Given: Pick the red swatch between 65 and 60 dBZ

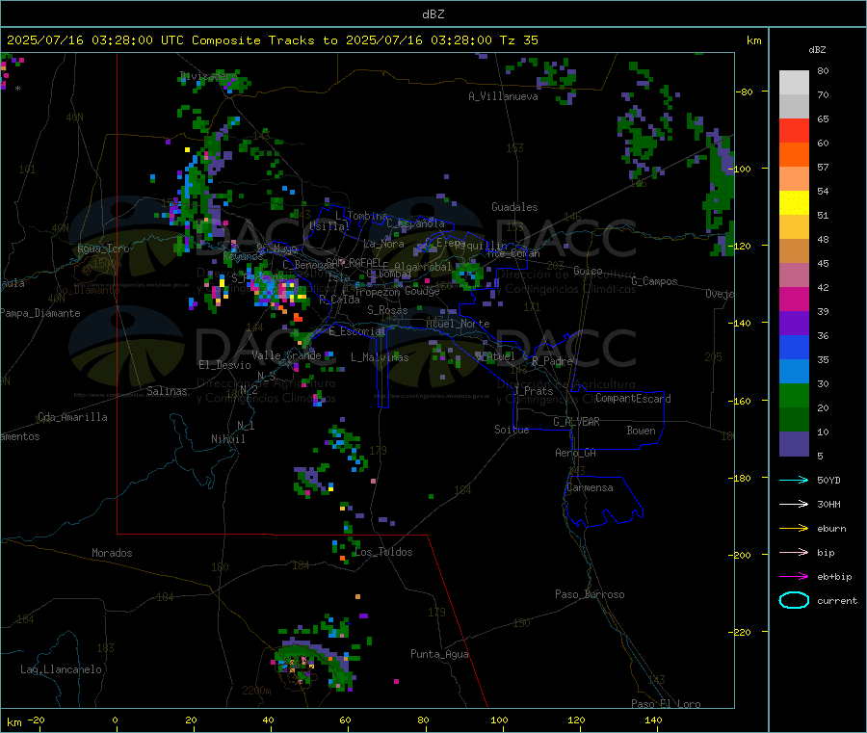Looking at the screenshot, I should coord(794,131).
